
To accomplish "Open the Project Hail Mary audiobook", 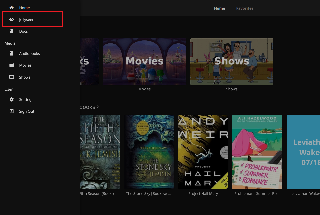I will tap(203, 152).
